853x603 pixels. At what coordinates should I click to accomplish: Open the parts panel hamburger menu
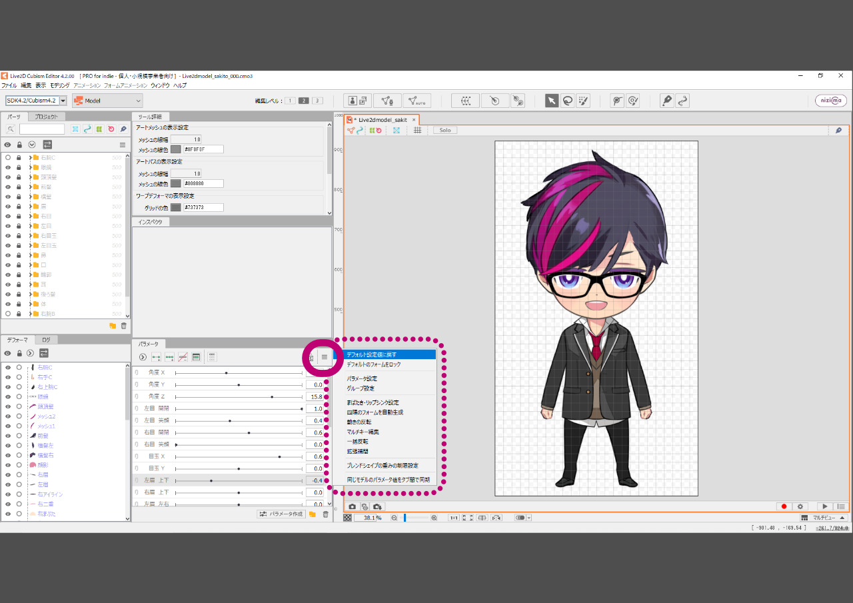point(123,145)
